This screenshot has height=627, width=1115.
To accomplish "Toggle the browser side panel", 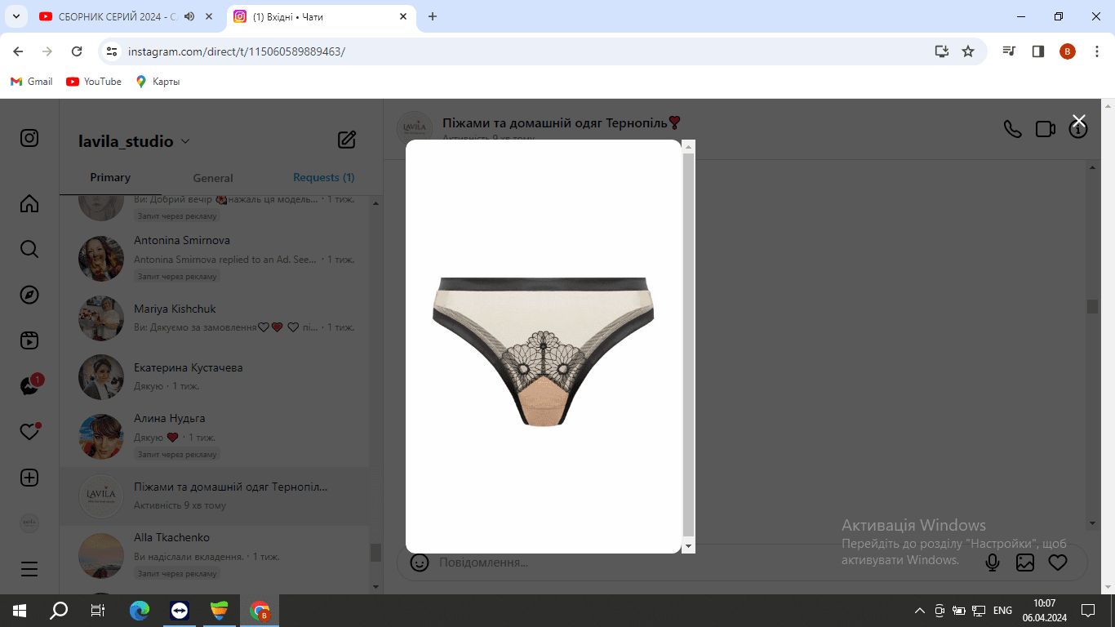I will coord(1038,51).
